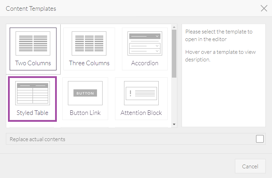Select the Two Columns template icon
The image size is (272, 178).
coord(33,43)
